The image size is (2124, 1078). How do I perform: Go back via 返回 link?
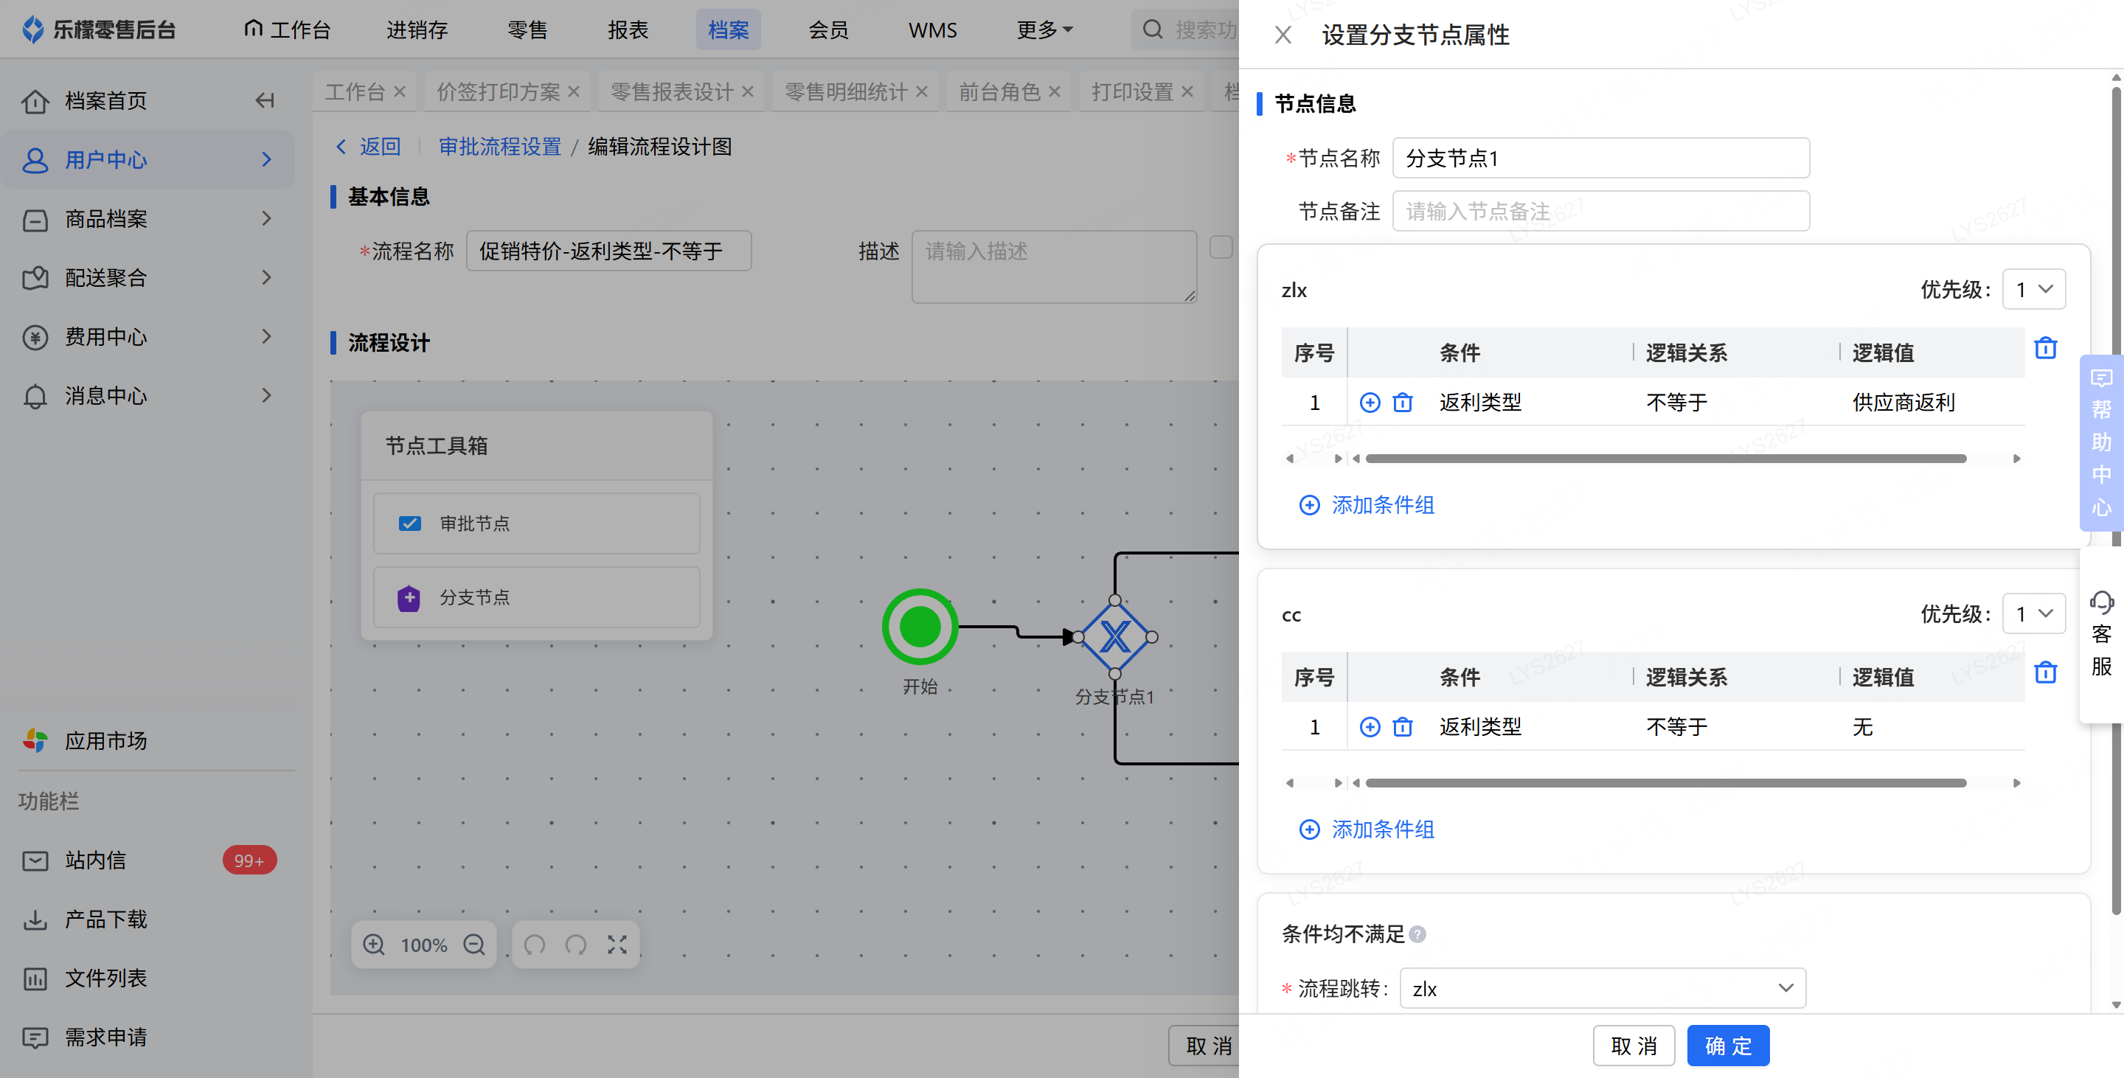368,147
